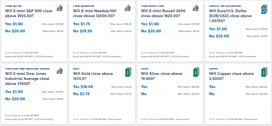272x126 pixels.
Task: Click the 10m clock icon on the Gold card
Action: click(x=74, y=119)
